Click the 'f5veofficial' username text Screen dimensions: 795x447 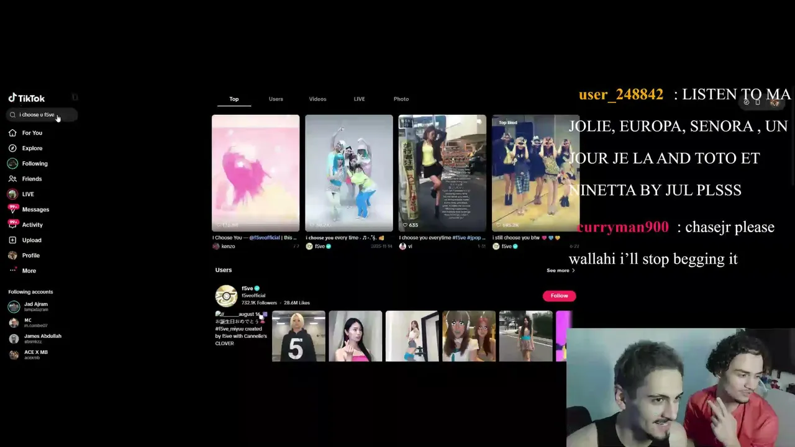click(x=253, y=296)
